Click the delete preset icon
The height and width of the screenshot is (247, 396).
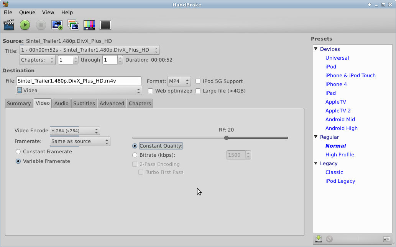click(329, 239)
